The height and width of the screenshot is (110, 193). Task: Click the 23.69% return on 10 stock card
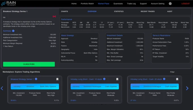tap(73, 100)
